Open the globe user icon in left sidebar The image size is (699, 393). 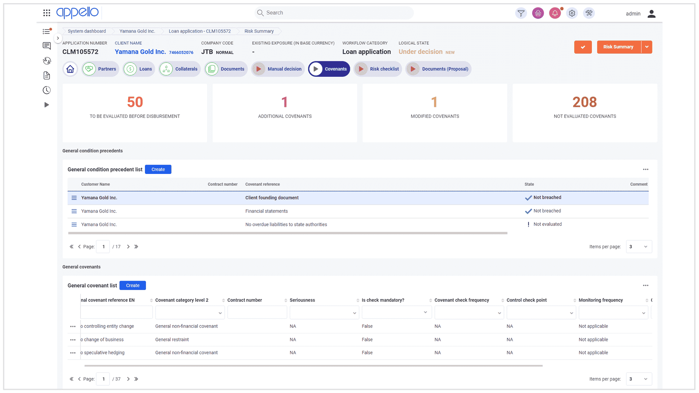[x=47, y=61]
